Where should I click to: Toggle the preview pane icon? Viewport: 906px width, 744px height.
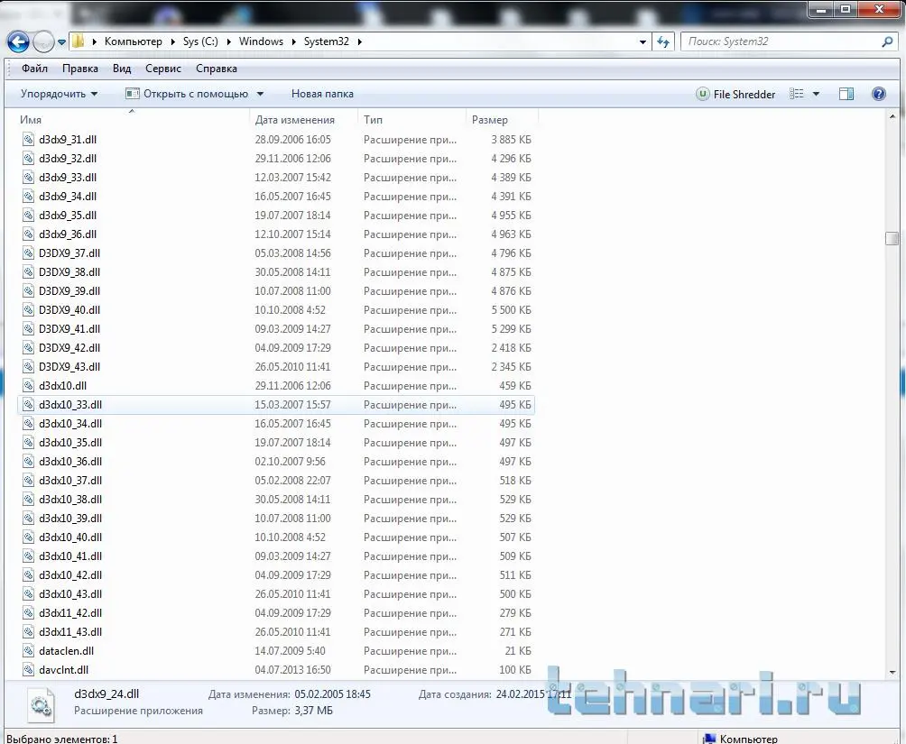click(x=846, y=94)
